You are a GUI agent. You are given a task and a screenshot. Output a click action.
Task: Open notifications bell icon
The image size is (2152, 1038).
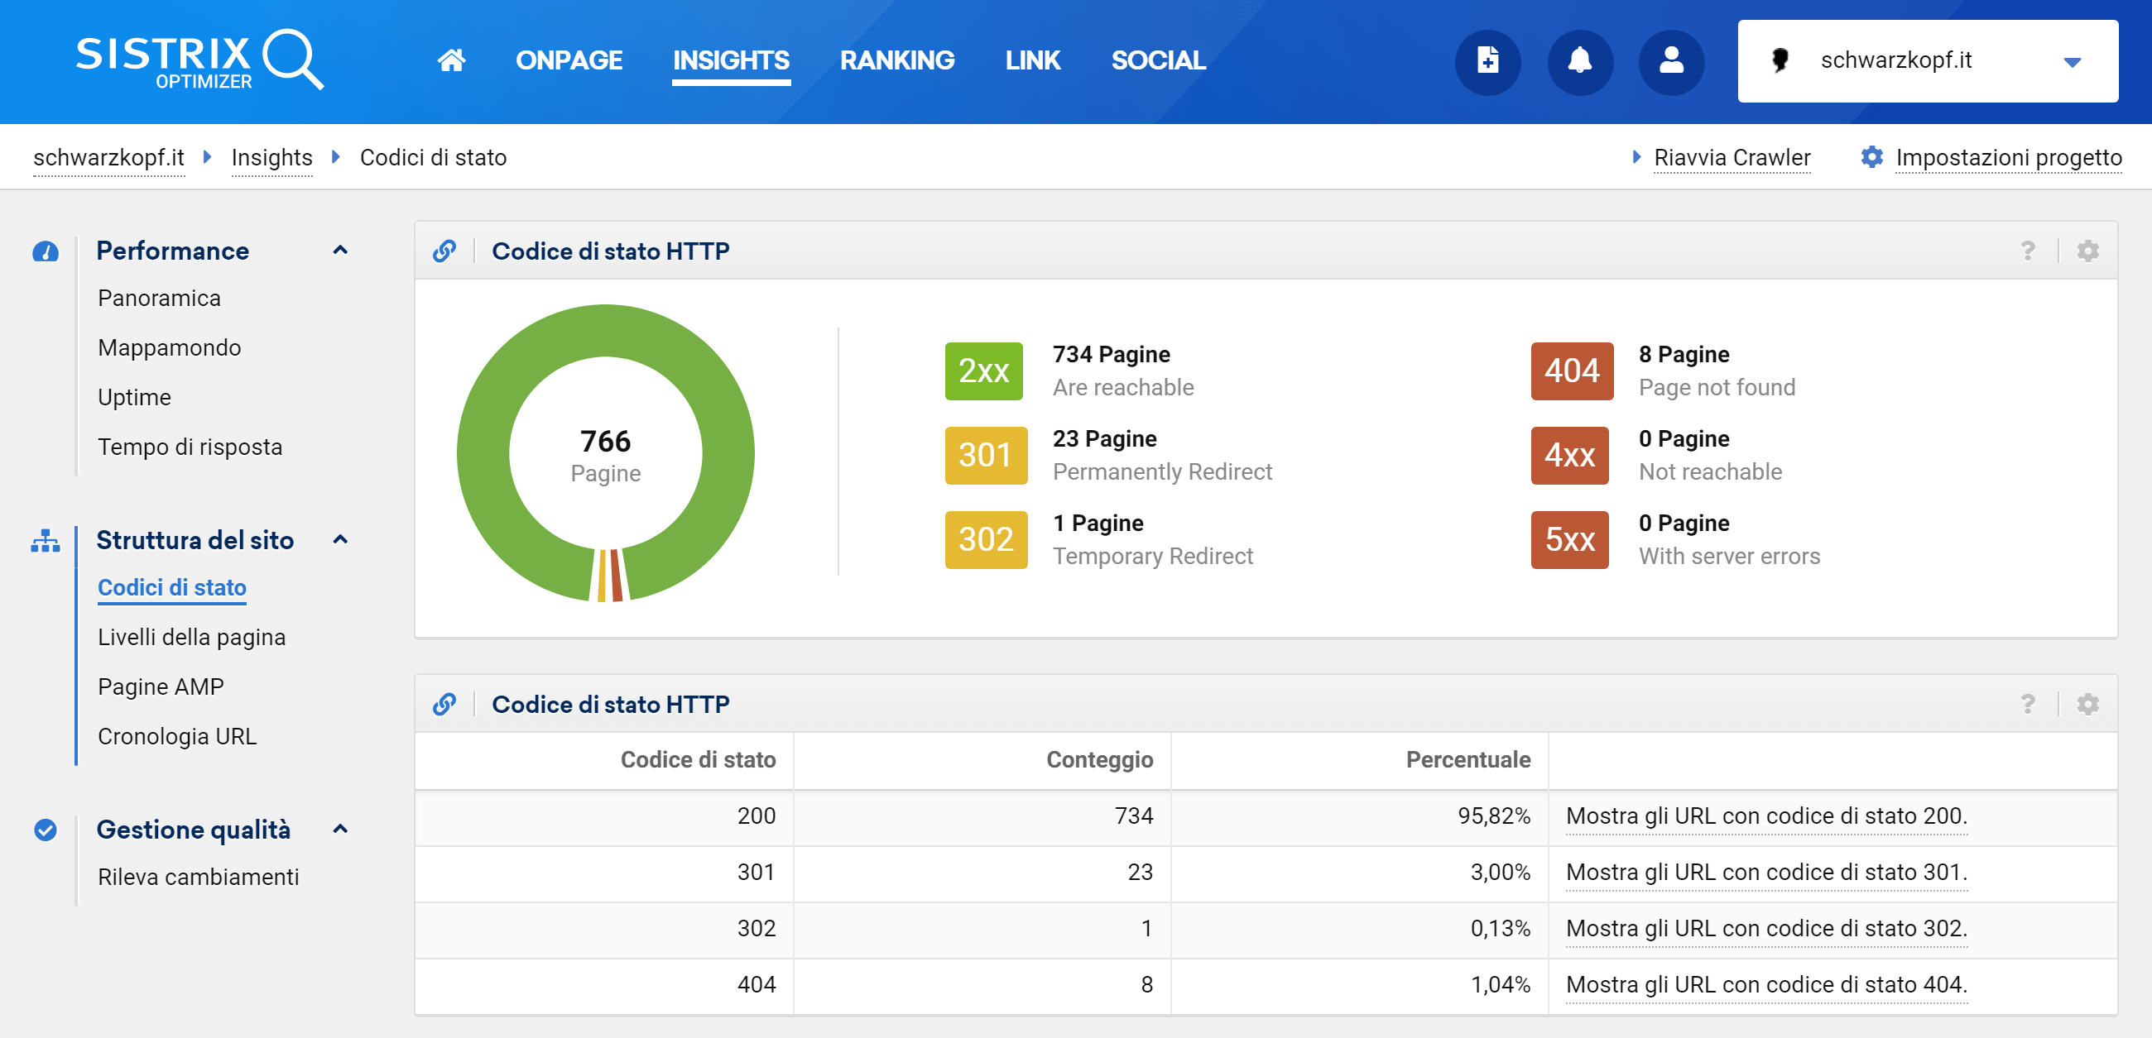[x=1579, y=62]
